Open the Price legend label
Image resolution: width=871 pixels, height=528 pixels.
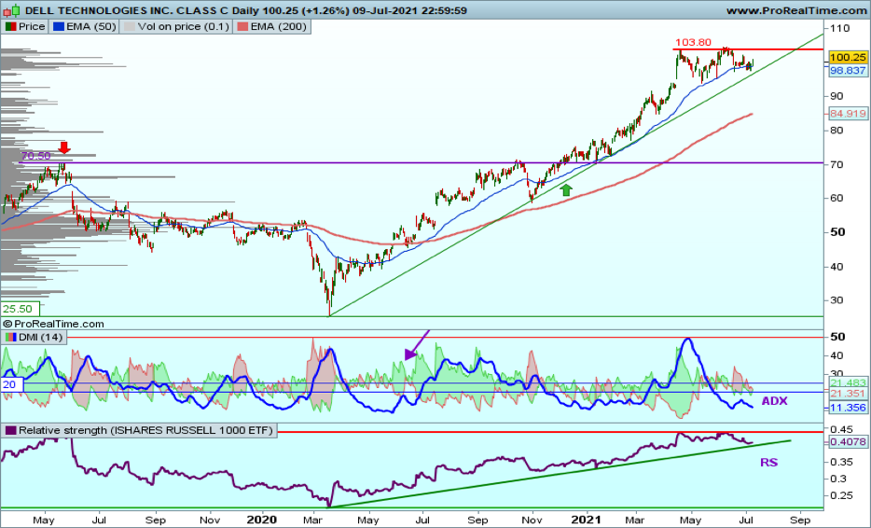(x=32, y=27)
